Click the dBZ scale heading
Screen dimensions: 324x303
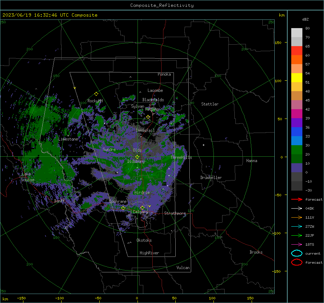coord(305,19)
